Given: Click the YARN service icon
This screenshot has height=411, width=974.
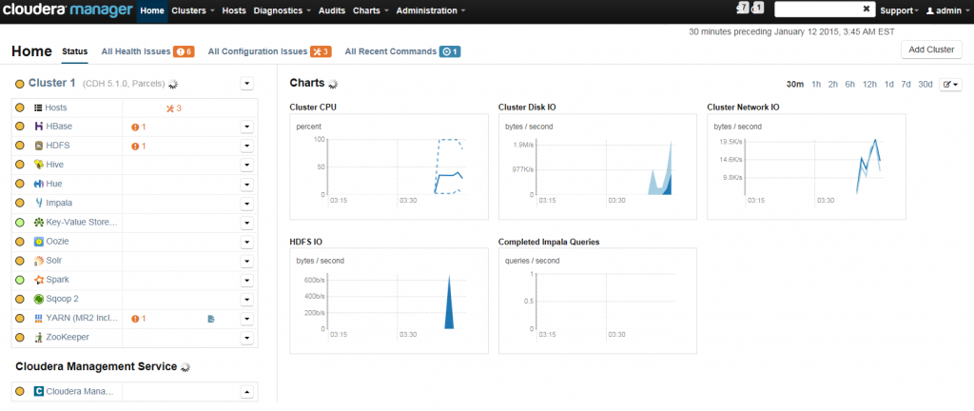Looking at the screenshot, I should coord(38,318).
